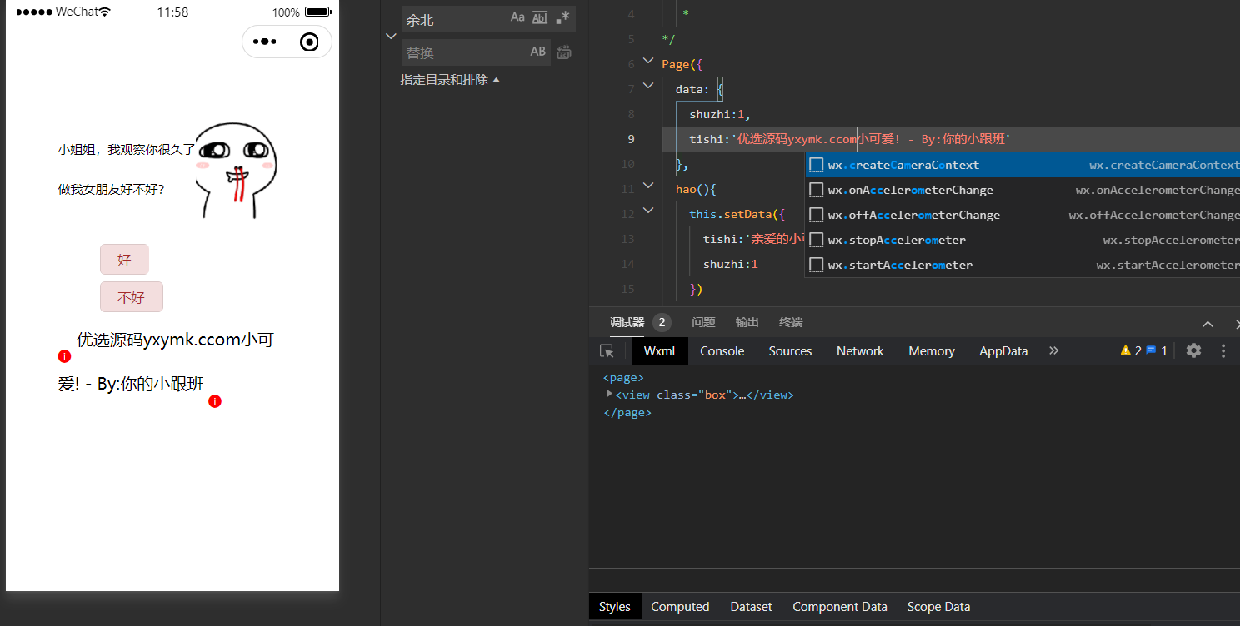Viewport: 1240px width, 626px height.
Task: Toggle Match Whole Word option
Action: [x=540, y=17]
